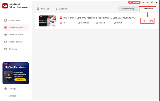Click the Register button
The image size is (160, 101).
pos(134,2)
